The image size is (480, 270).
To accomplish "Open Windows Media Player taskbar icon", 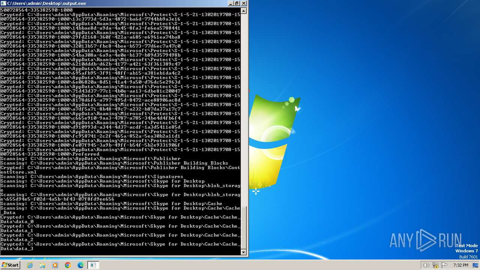I will (x=55, y=265).
